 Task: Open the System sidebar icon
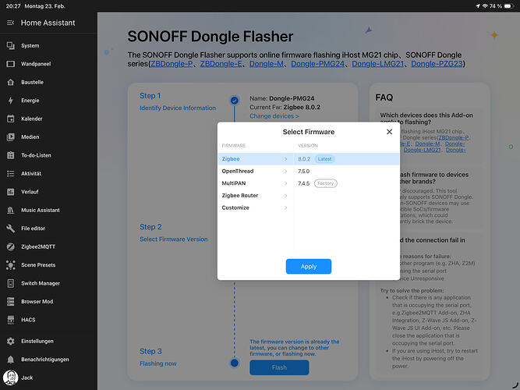coord(11,45)
